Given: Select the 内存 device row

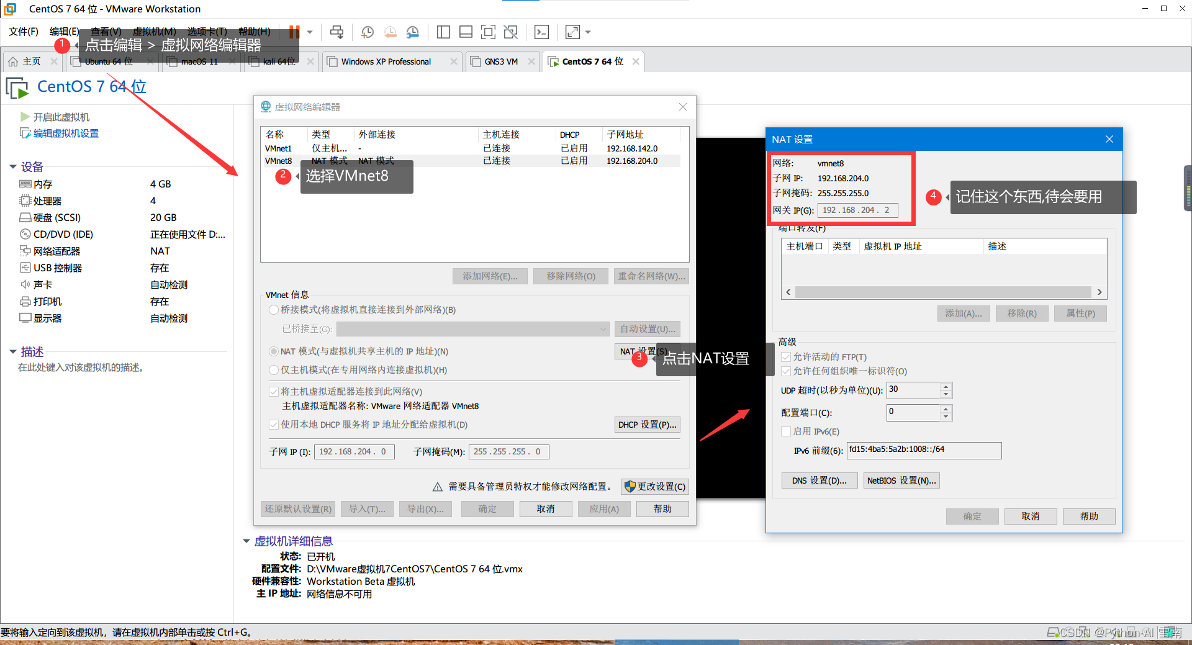Looking at the screenshot, I should (x=121, y=184).
